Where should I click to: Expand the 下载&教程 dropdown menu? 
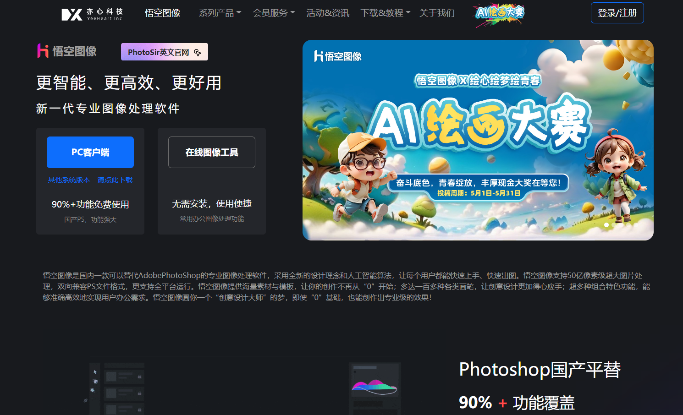click(x=386, y=13)
